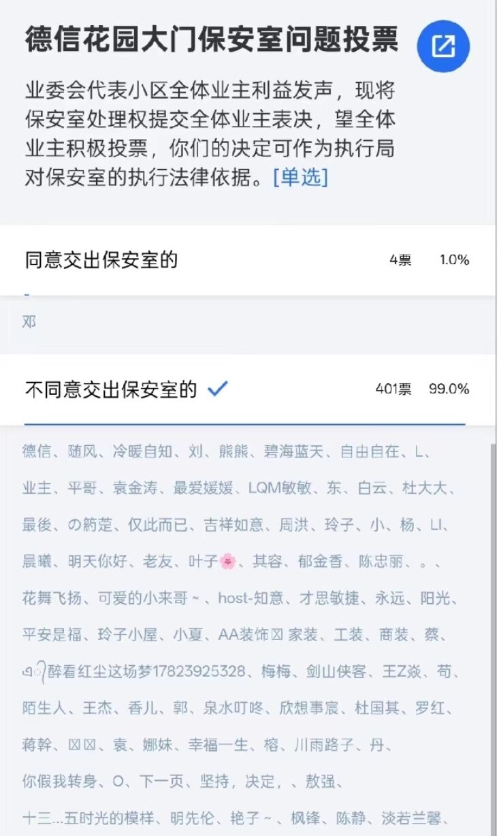Select the 不同意交出保安室的 option
The image size is (501, 836).
[x=111, y=389]
